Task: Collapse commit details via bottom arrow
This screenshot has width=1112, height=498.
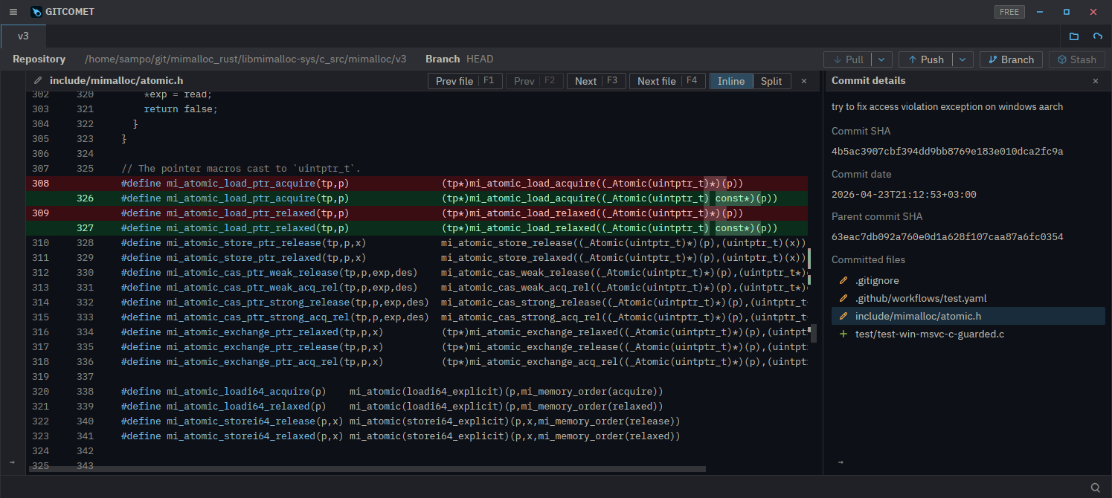Action: point(841,462)
